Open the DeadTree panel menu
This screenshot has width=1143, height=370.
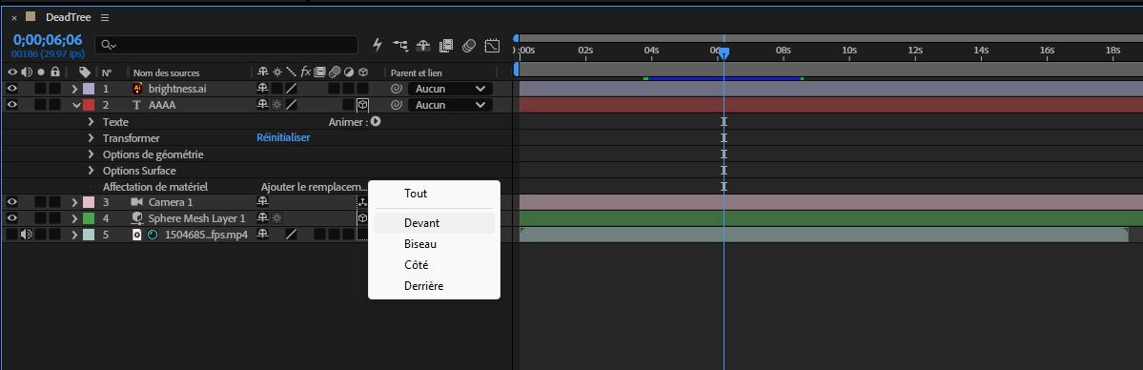[105, 17]
